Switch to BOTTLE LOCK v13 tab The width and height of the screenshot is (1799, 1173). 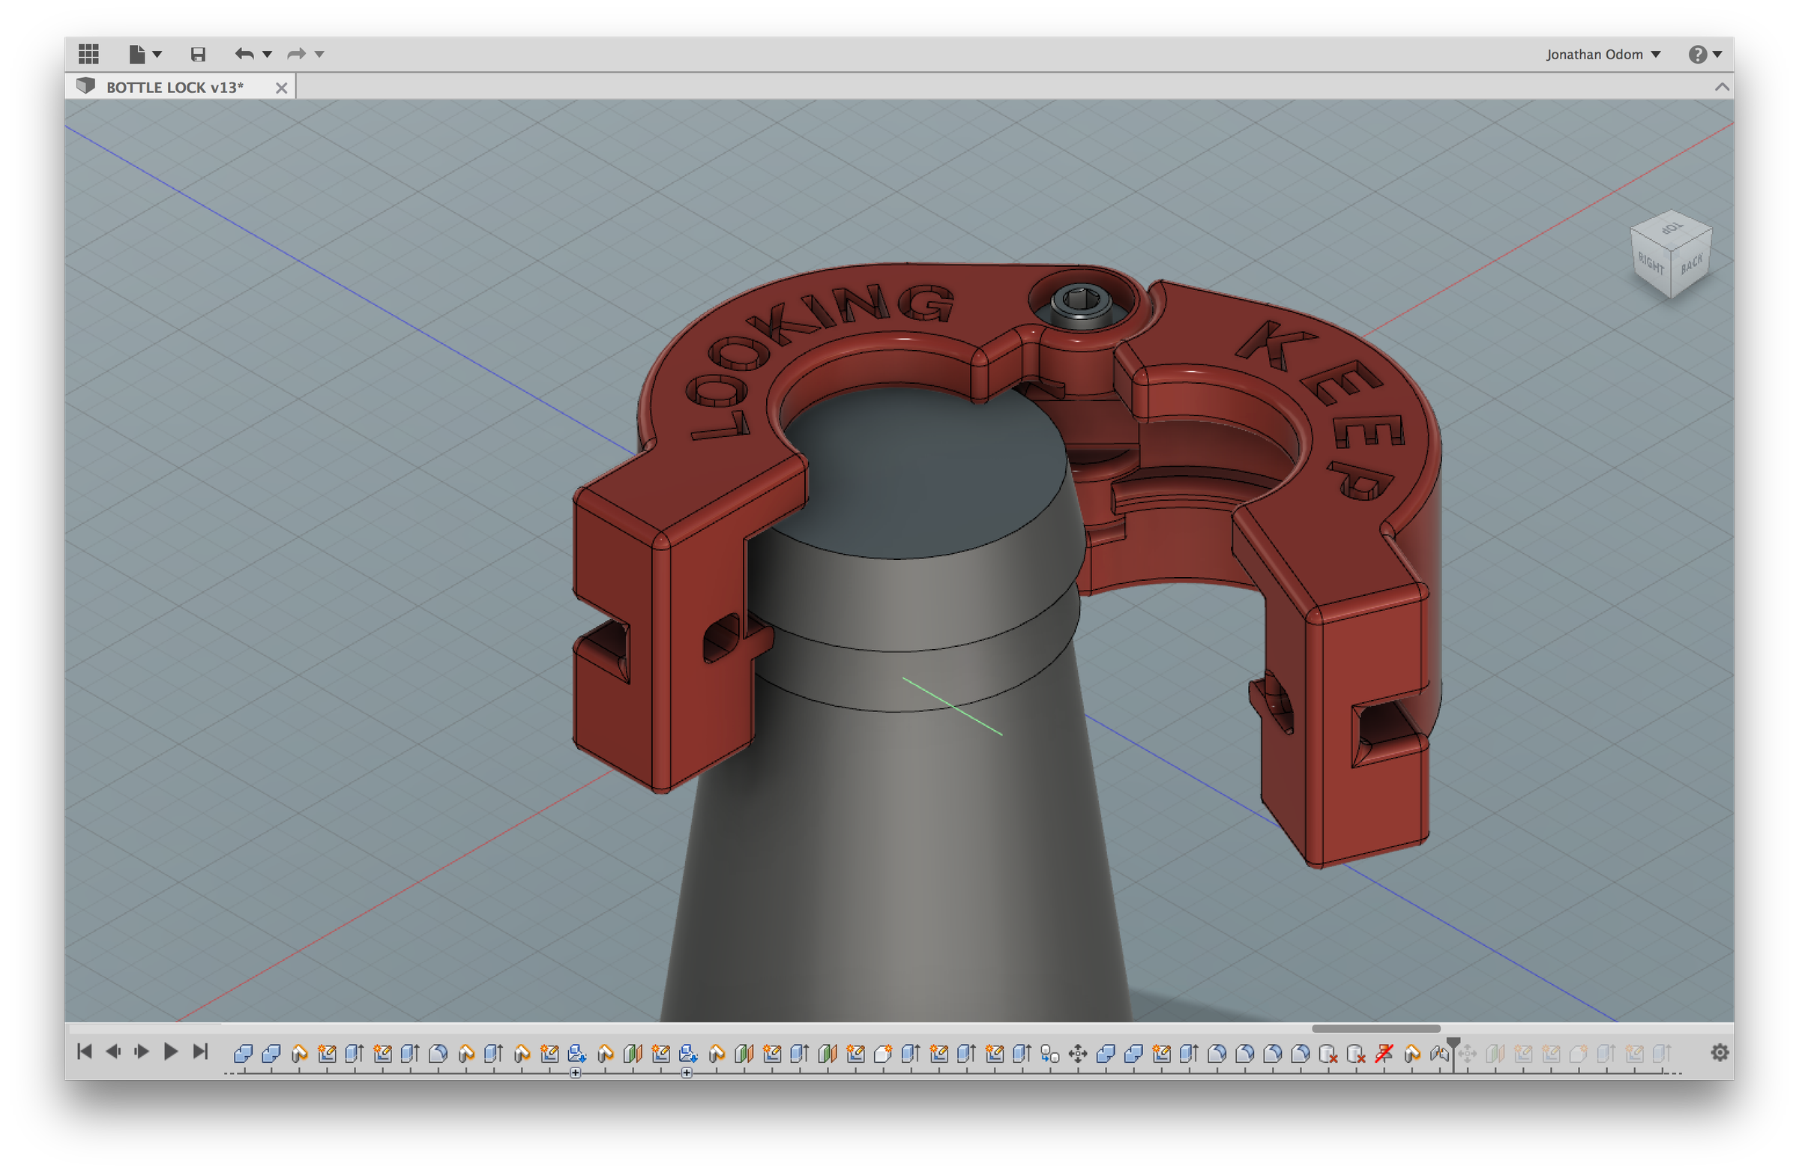click(x=175, y=87)
